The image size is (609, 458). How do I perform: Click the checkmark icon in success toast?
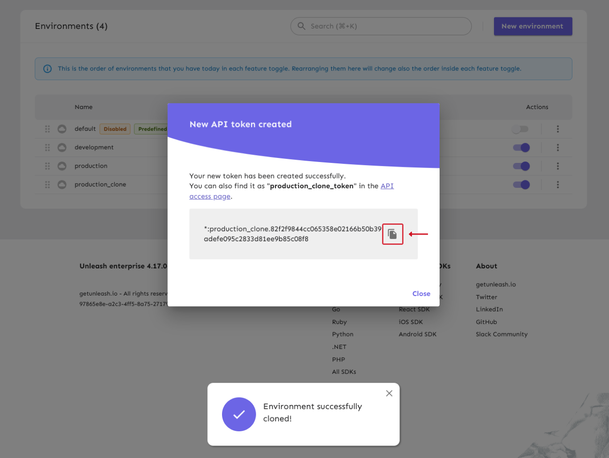(239, 414)
